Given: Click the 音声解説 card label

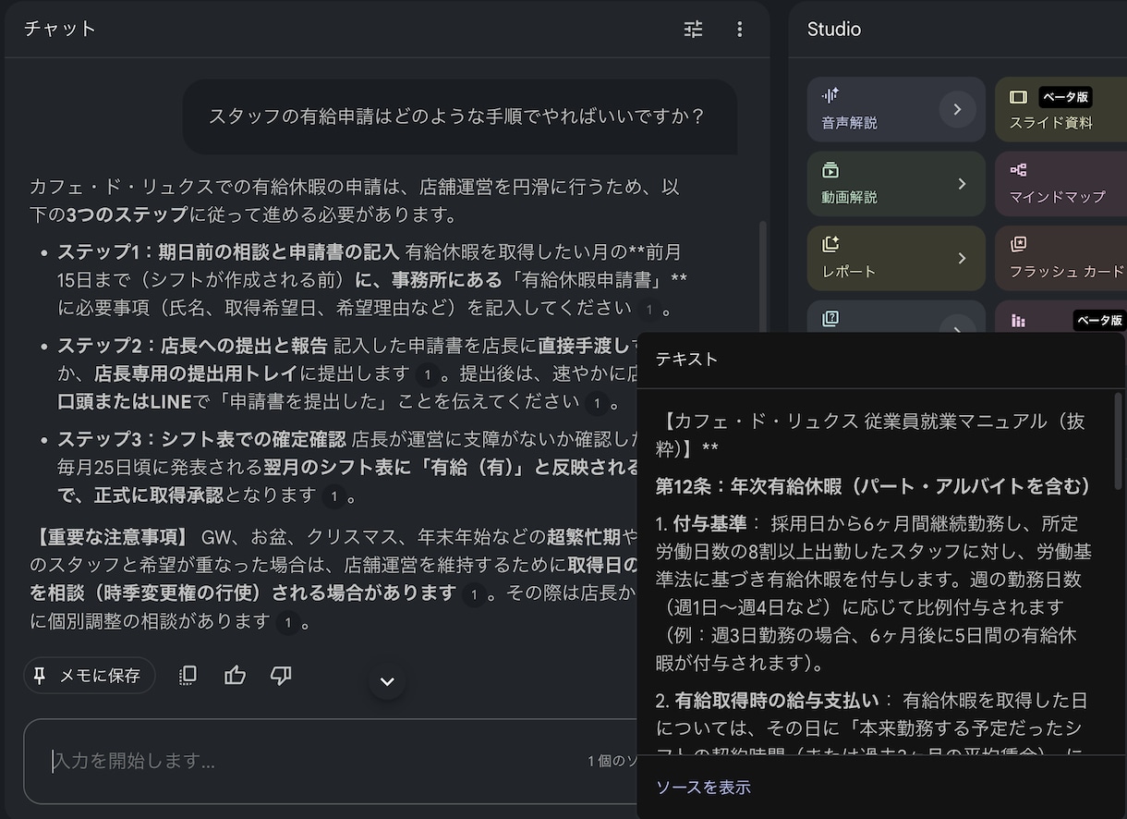Looking at the screenshot, I should pos(849,123).
